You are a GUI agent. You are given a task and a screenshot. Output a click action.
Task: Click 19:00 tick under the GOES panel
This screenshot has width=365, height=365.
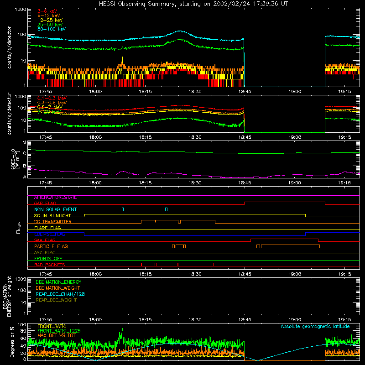point(295,183)
